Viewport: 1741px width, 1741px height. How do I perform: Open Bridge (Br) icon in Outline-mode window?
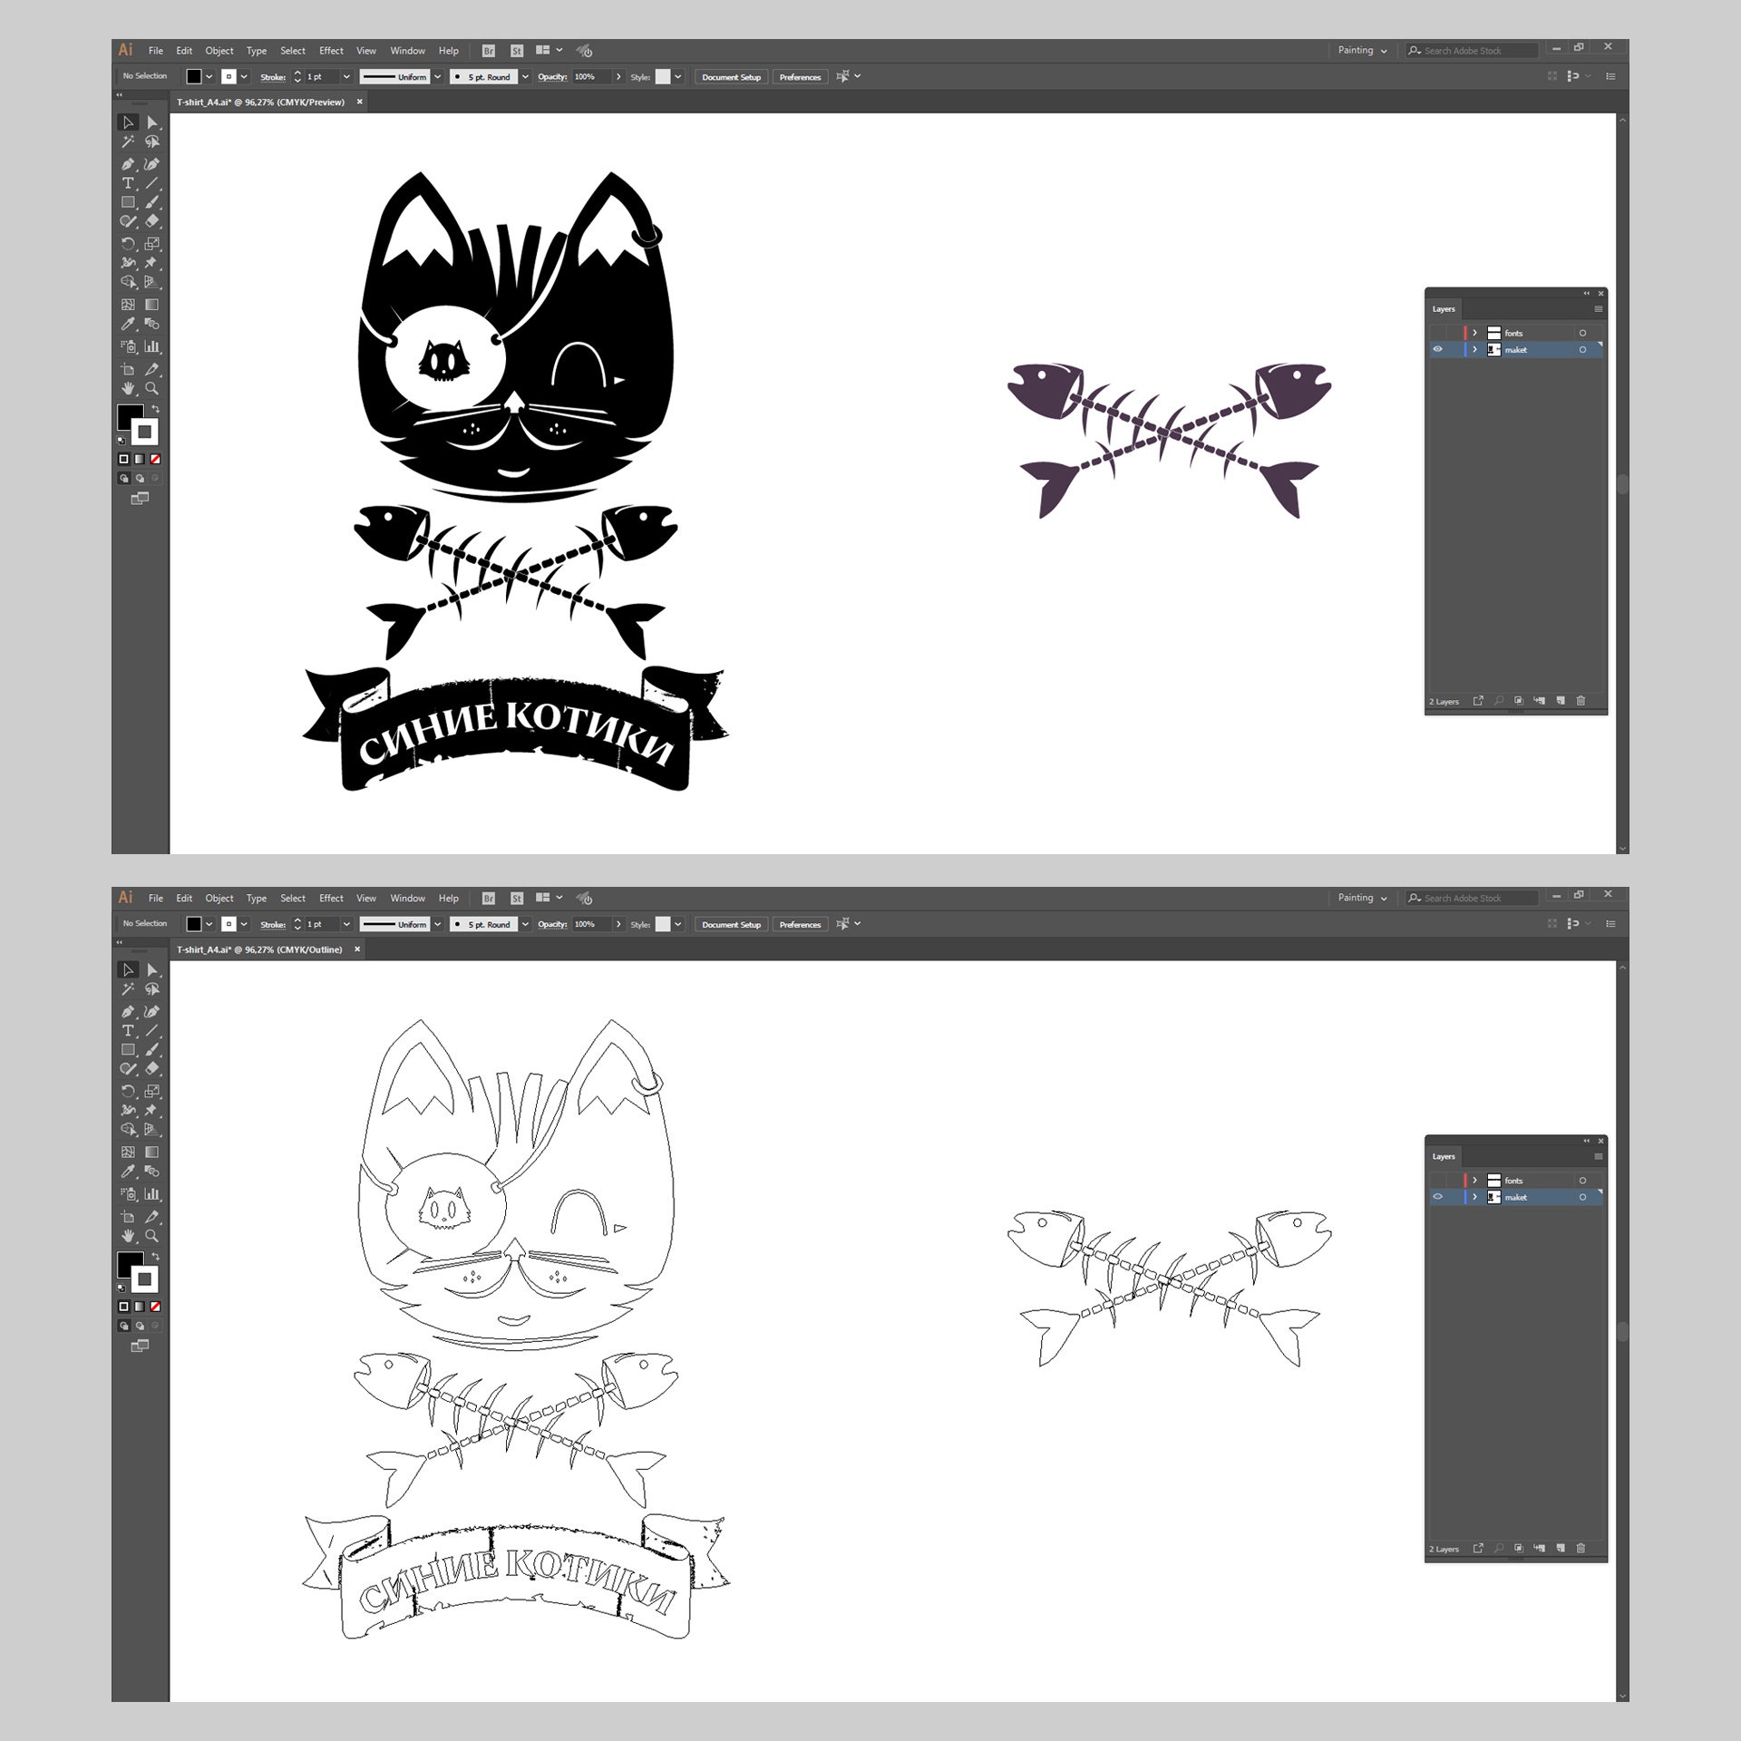point(489,899)
